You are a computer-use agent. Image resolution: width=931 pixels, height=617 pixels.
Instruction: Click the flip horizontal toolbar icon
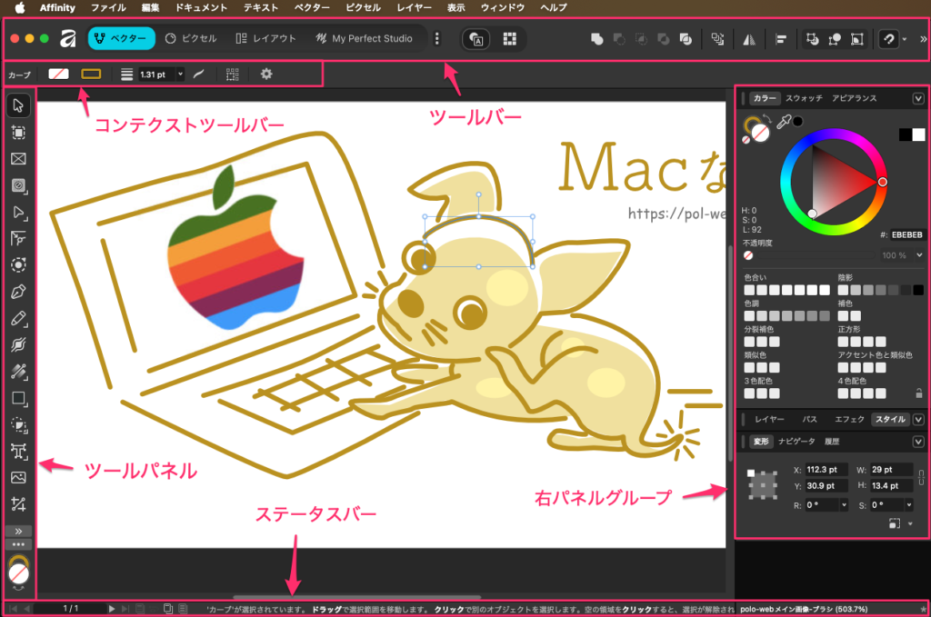pos(749,39)
